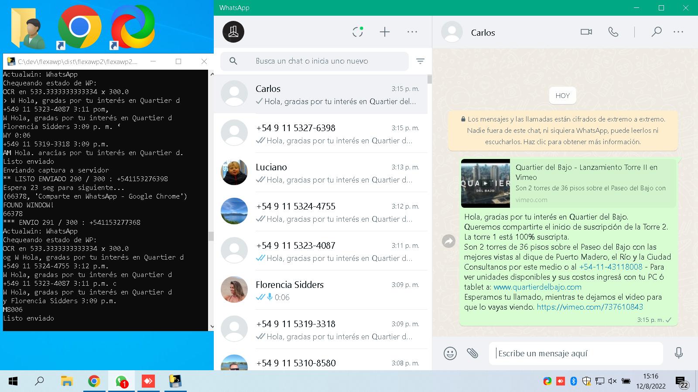Click the HOY date label in chat

563,96
